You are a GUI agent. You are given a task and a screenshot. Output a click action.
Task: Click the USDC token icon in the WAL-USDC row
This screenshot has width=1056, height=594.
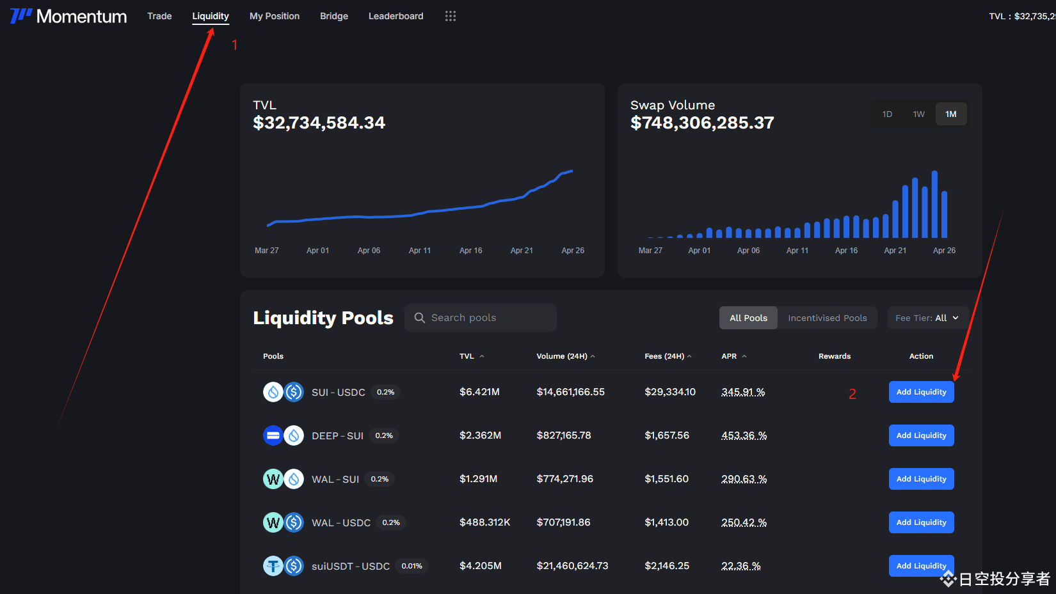[294, 522]
